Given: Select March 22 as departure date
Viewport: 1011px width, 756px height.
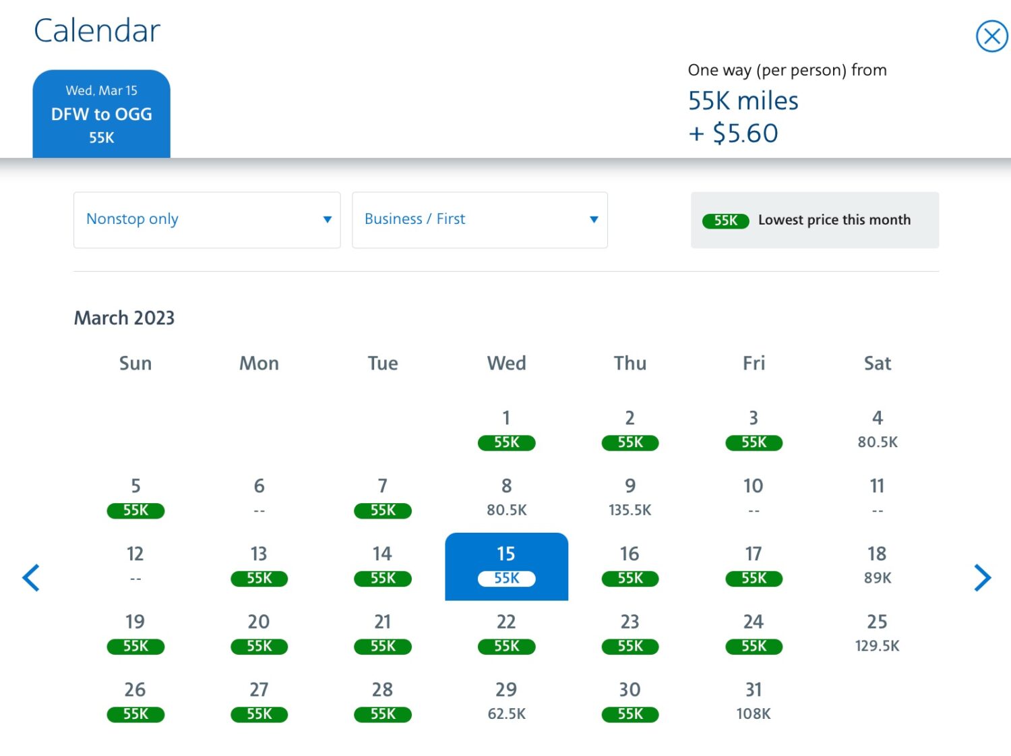Looking at the screenshot, I should coord(506,634).
